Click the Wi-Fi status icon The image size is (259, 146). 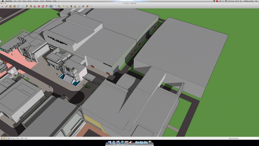226,1
